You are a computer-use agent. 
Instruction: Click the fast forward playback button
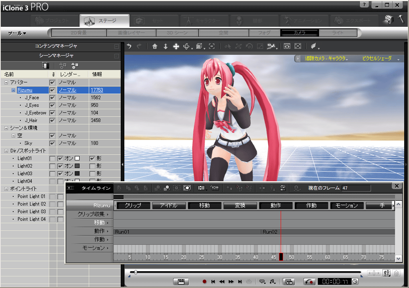tap(231, 282)
